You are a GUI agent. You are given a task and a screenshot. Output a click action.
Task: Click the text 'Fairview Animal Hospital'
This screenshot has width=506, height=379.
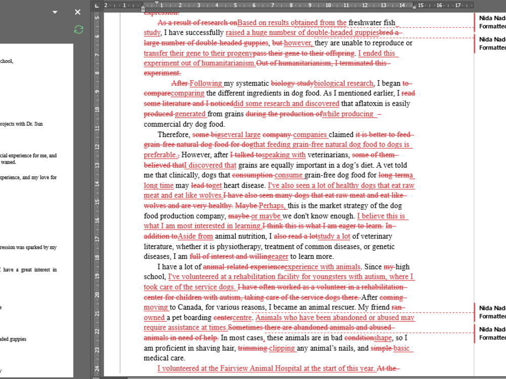[260, 368]
